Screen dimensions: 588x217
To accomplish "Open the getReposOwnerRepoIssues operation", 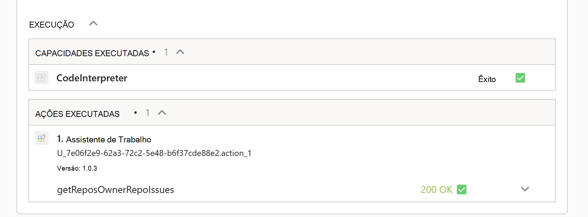I will point(115,190).
